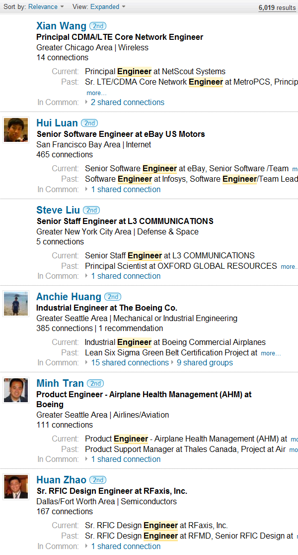298x555 pixels.
Task: Expand Anchie Huang's 9 shared groups
Action: tap(205, 363)
